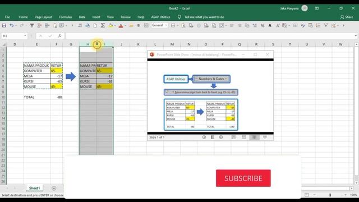Select column K header

coord(139,44)
